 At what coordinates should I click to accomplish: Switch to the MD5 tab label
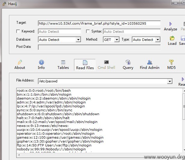(x=171, y=68)
